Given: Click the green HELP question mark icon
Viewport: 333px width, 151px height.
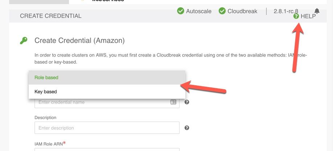Looking at the screenshot, I should 296,16.
